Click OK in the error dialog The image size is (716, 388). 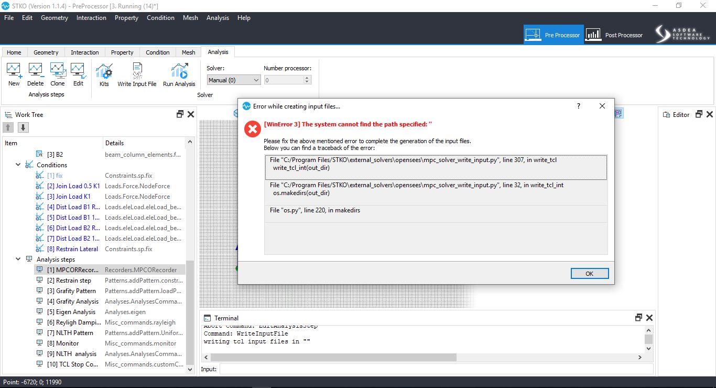[590, 274]
